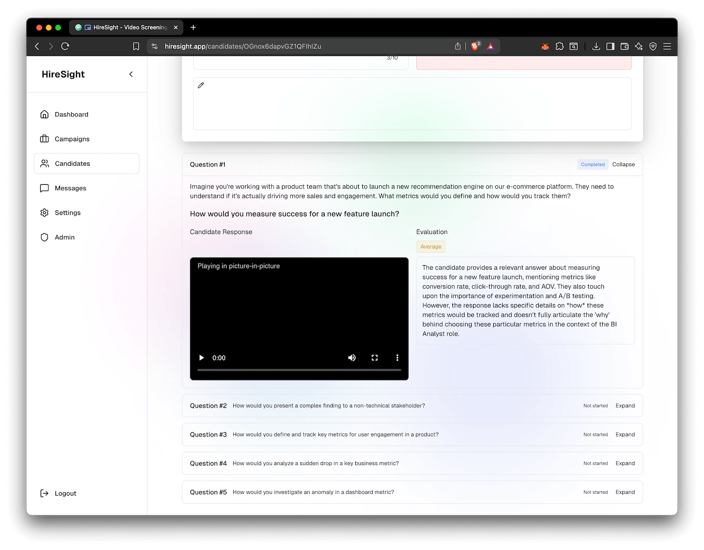
Task: Expand Question #4 about sudden metric drop
Action: coord(625,463)
